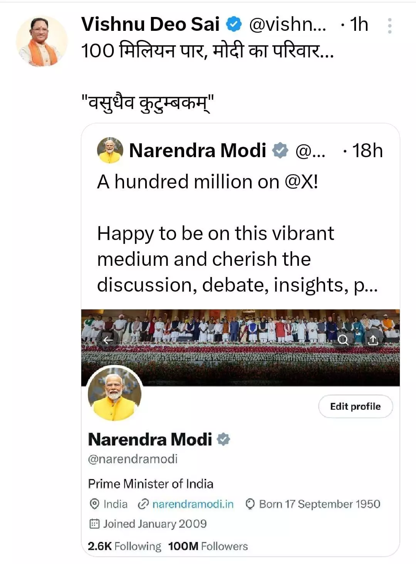Image resolution: width=416 pixels, height=564 pixels.
Task: Click verified badge in quoted tweet header
Action: [280, 150]
